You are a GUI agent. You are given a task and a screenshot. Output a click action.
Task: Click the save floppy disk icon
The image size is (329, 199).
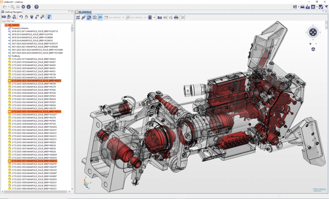click(18, 7)
